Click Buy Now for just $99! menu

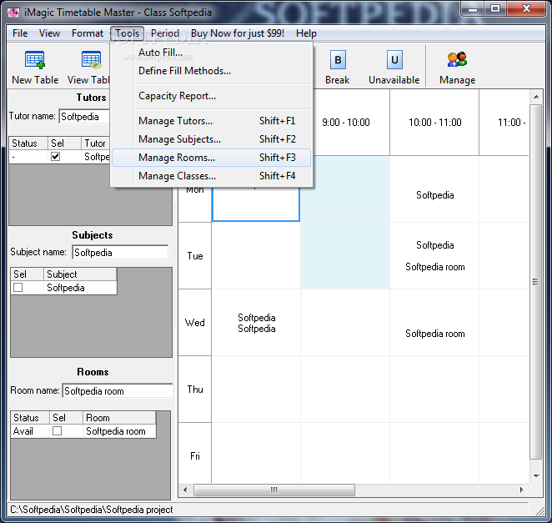[x=238, y=33]
